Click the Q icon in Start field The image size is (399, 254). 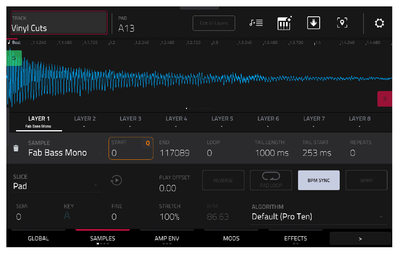[147, 143]
